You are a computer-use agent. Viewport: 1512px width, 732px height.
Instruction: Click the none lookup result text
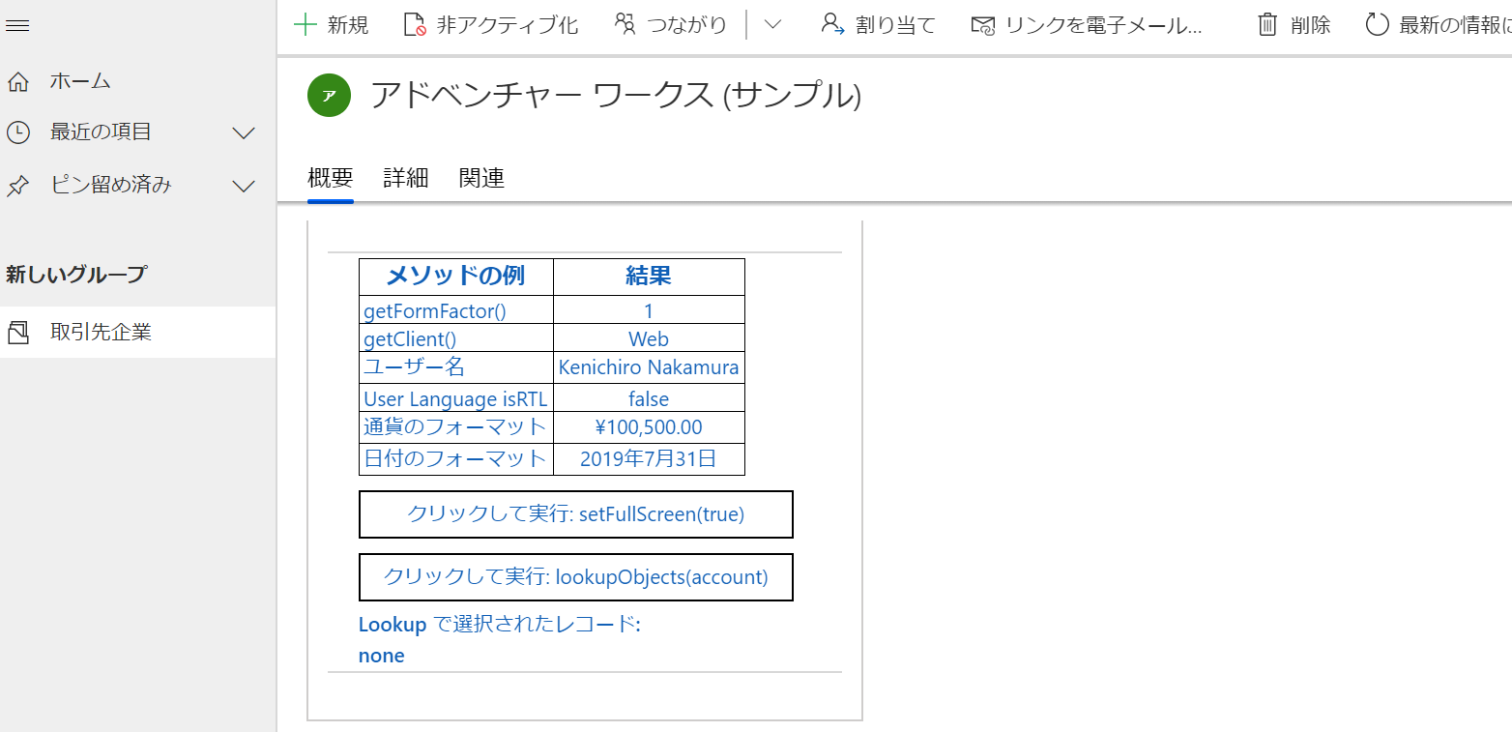(382, 656)
